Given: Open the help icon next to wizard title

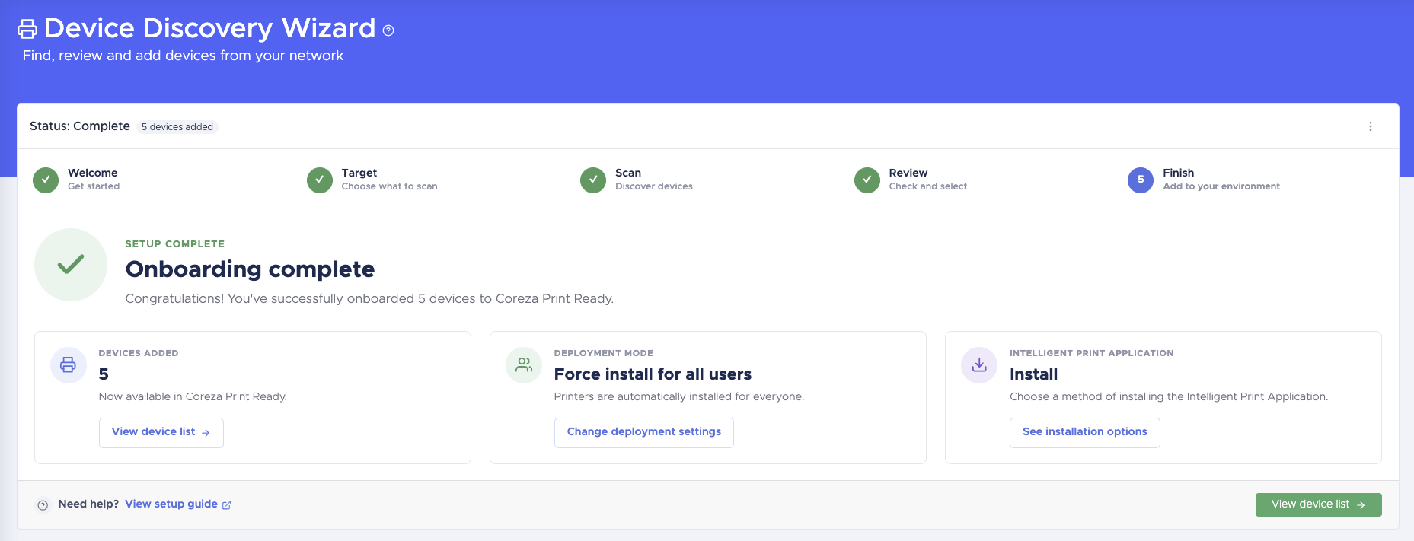Looking at the screenshot, I should [x=388, y=30].
